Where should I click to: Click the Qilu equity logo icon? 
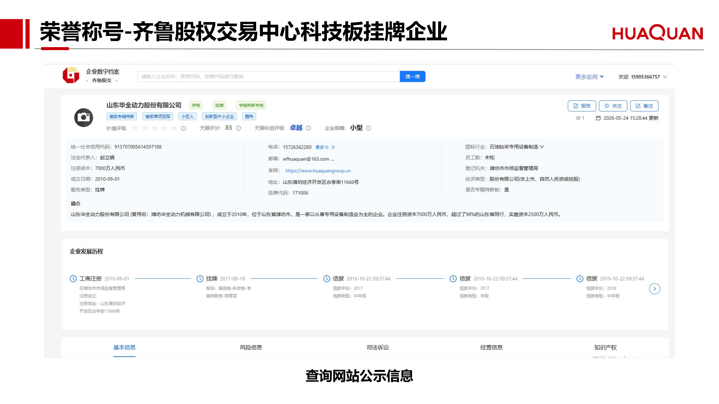71,75
